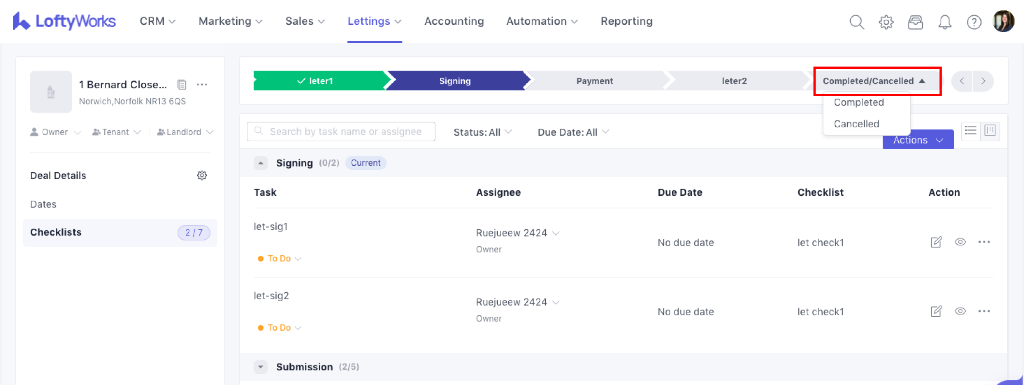Click Deal Details gear icon
The height and width of the screenshot is (385, 1024).
[x=202, y=175]
